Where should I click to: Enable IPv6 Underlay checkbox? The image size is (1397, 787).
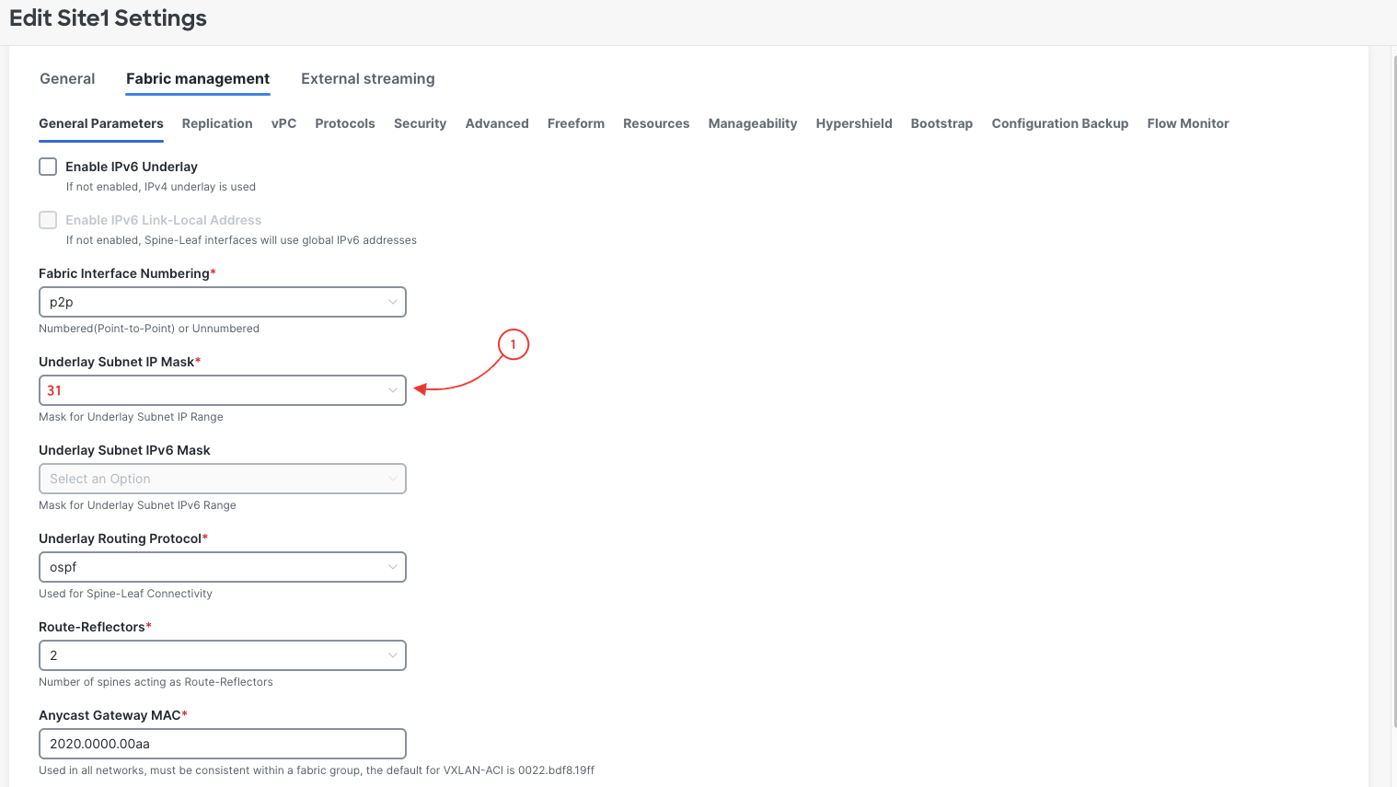coord(48,167)
